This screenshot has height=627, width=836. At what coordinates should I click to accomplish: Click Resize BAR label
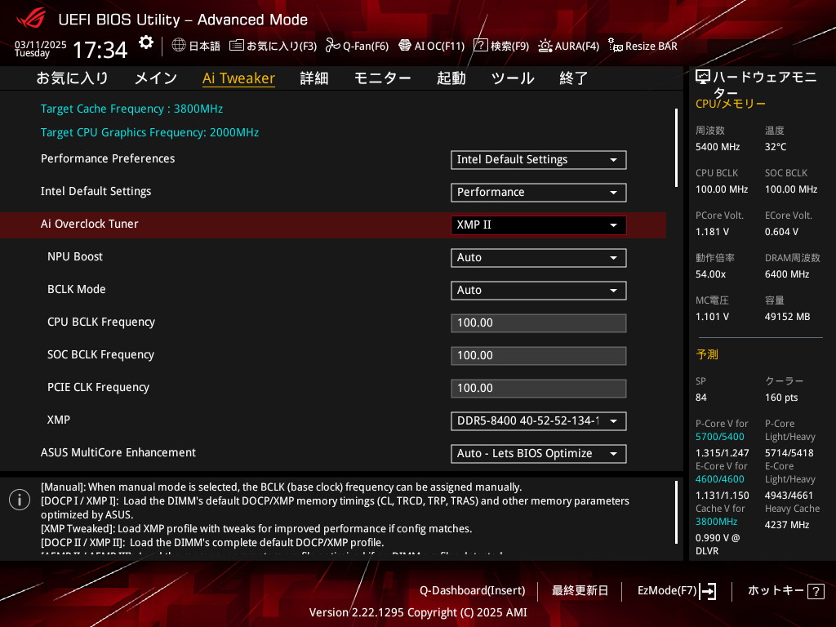pos(651,47)
